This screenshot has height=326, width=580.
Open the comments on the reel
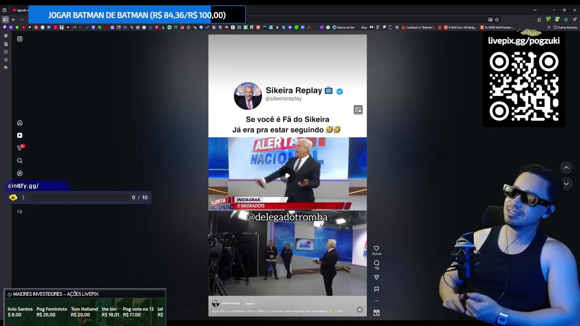coord(377,263)
